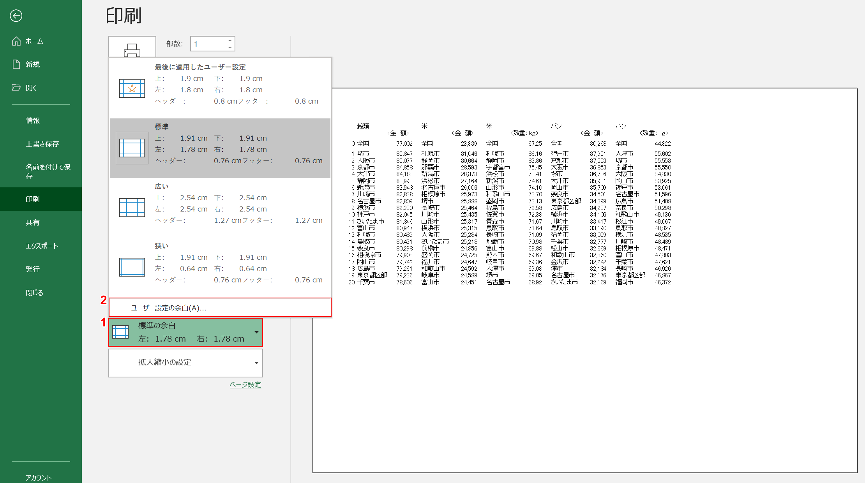Select 印刷 in the sidebar
The height and width of the screenshot is (483, 865).
[41, 199]
